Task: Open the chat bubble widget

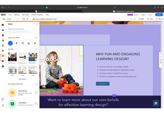Action: point(156,103)
